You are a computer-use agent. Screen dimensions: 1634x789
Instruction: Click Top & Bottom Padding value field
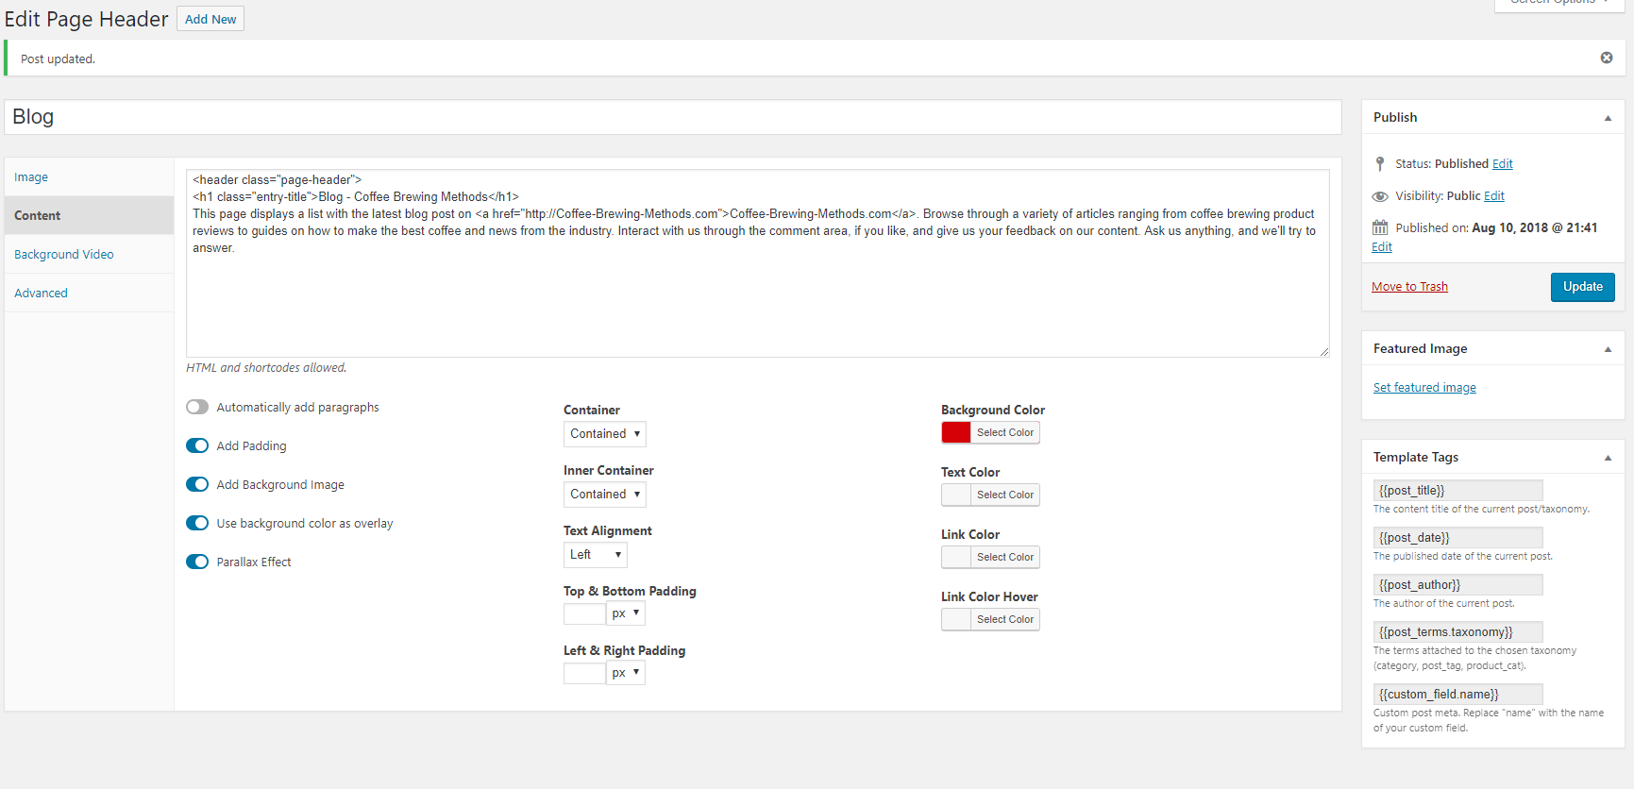point(584,613)
